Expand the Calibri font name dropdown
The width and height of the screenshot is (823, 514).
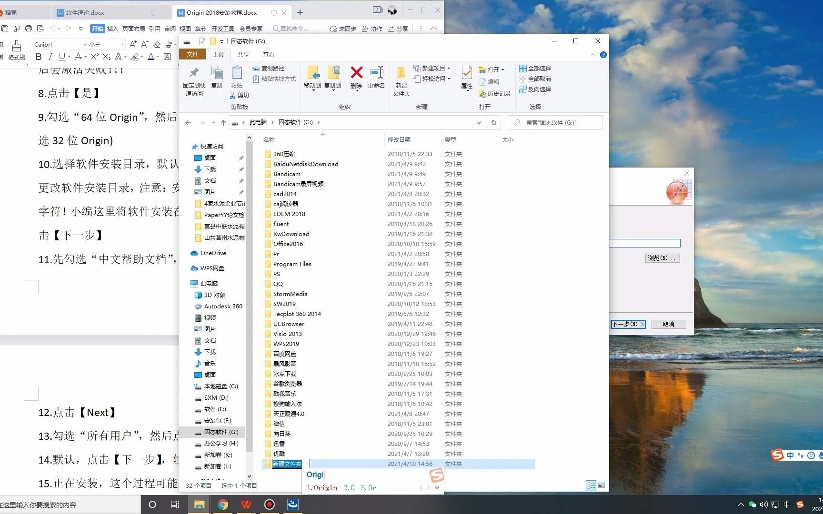pyautogui.click(x=85, y=44)
